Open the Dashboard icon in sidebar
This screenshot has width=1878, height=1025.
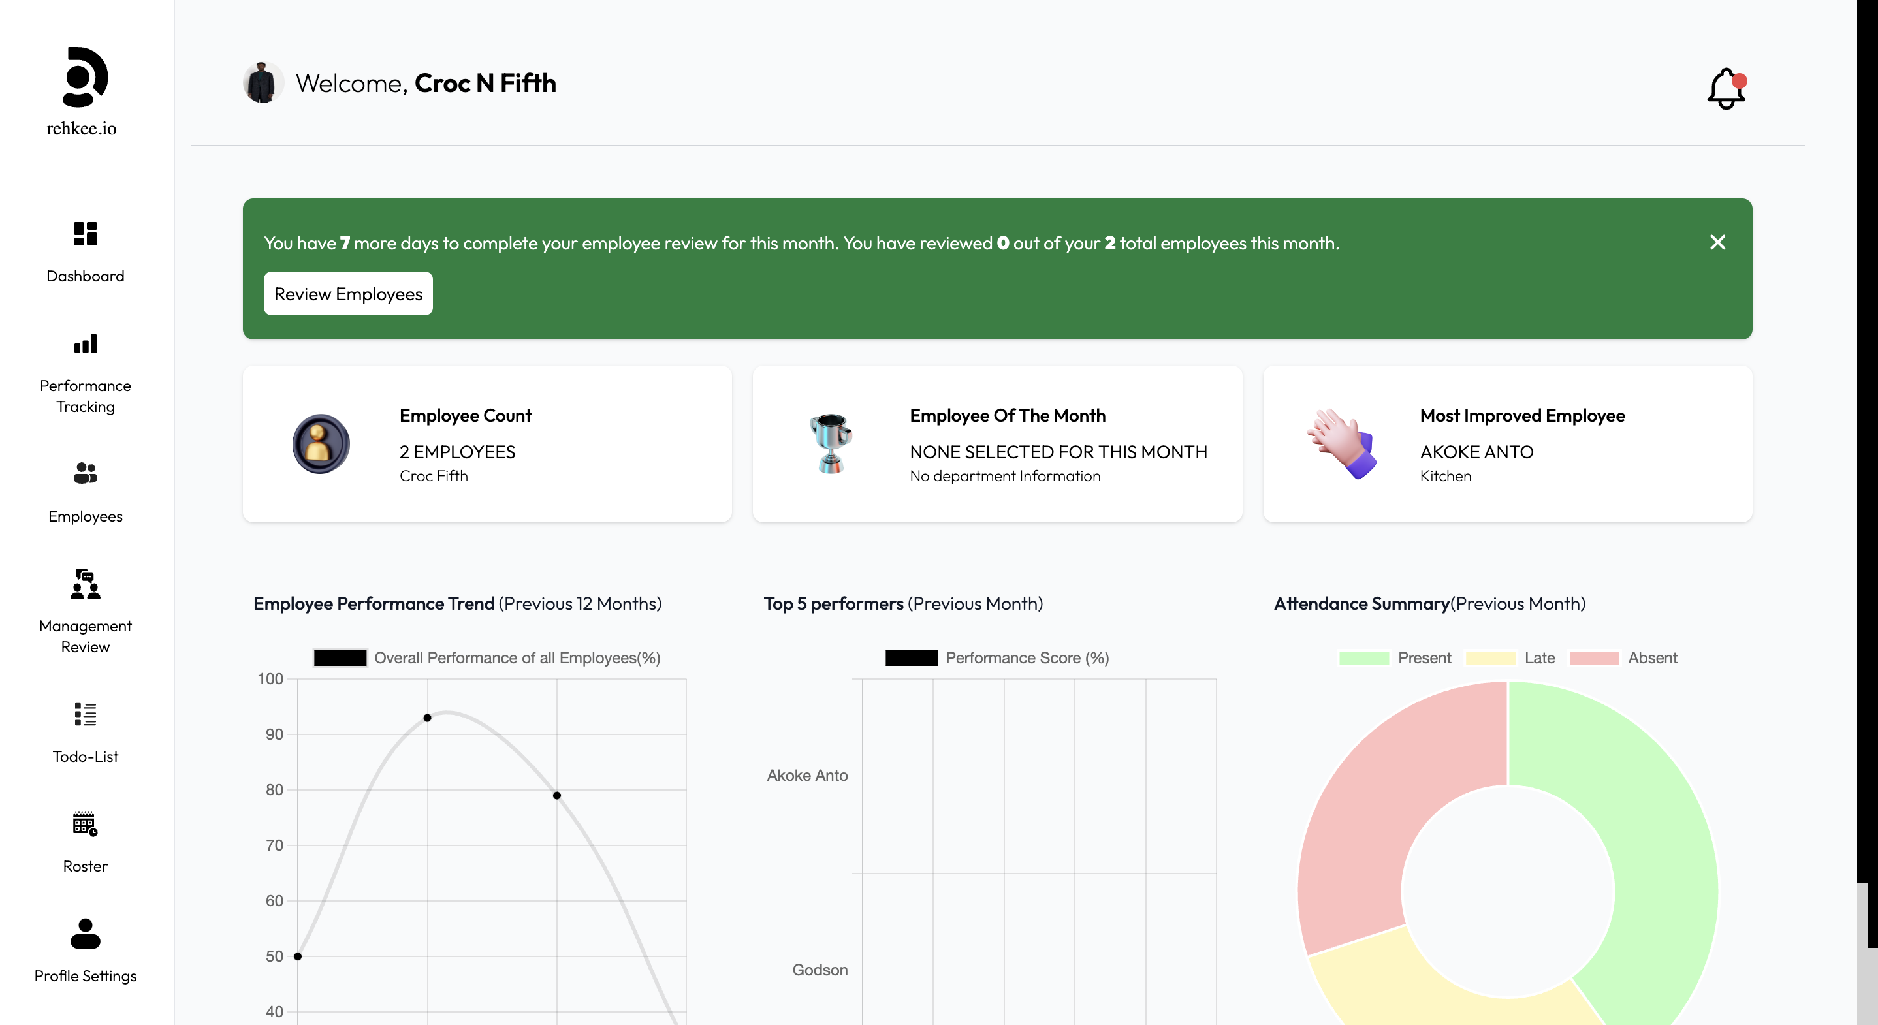[x=86, y=233]
